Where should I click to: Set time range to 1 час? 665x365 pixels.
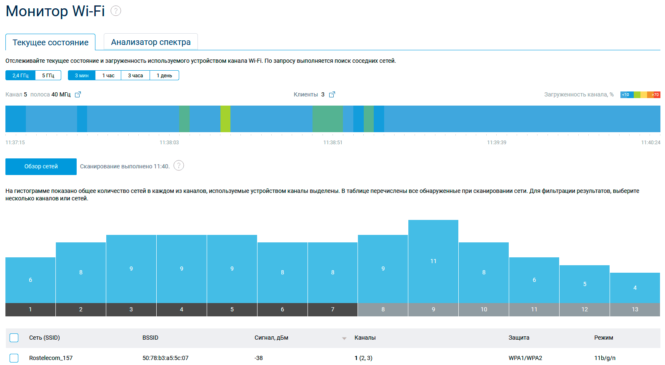108,76
